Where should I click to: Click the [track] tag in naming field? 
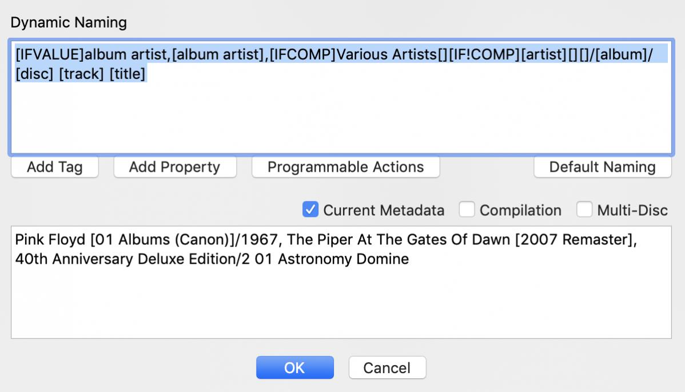coord(81,74)
